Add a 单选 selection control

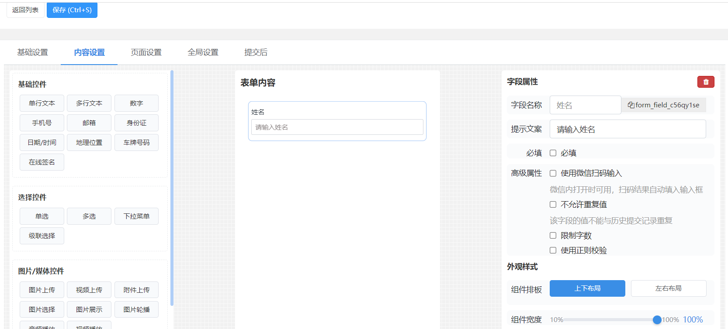pos(42,216)
